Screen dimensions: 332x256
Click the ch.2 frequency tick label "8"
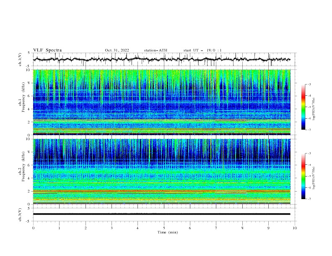pos(29,152)
